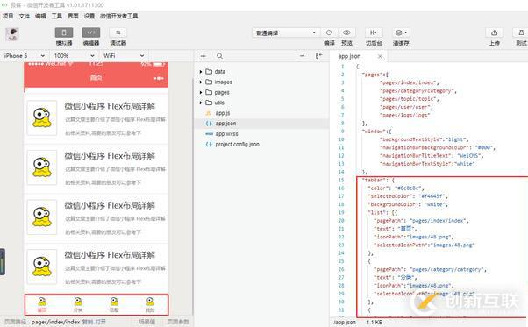The width and height of the screenshot is (528, 327).
Task: Open the WiFi network dropdown
Action: coord(124,56)
